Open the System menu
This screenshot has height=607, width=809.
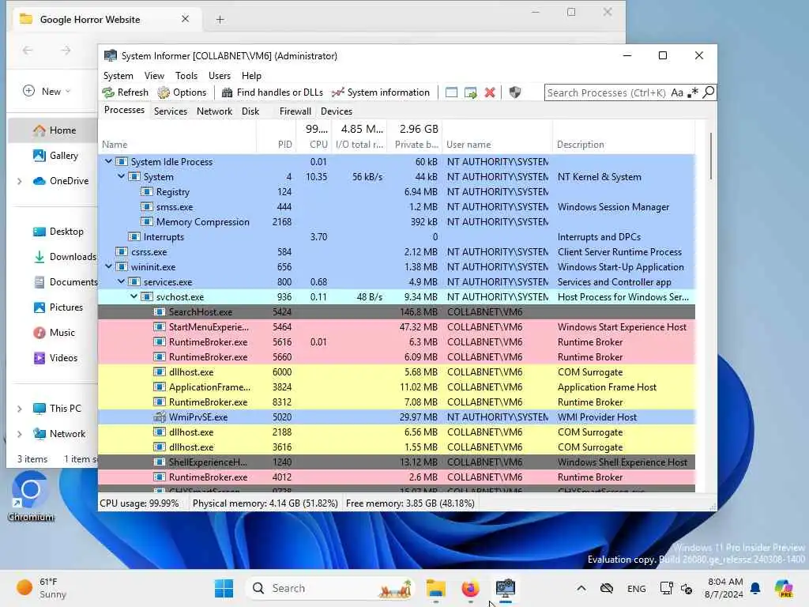119,76
